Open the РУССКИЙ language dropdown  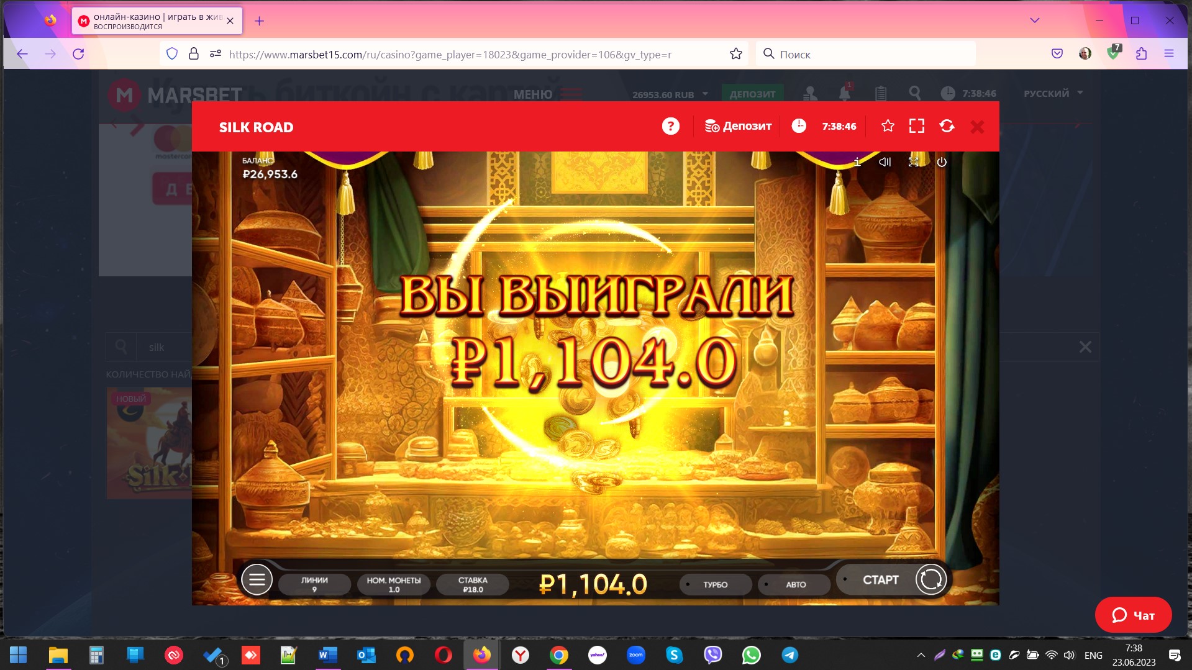1053,93
